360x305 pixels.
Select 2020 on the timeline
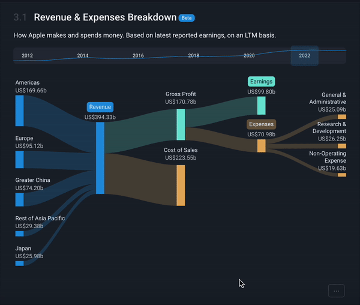[x=249, y=56]
